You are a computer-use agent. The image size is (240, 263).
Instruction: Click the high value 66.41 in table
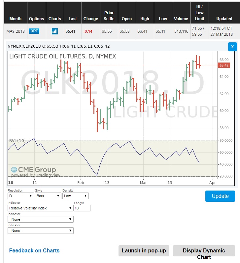tap(142, 31)
